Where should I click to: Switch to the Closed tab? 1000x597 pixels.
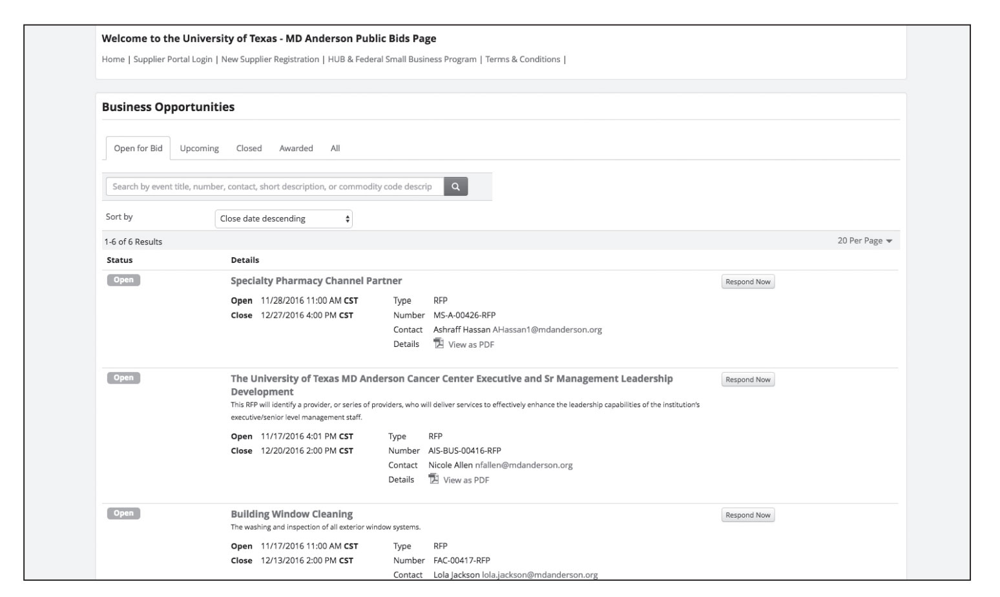(249, 148)
